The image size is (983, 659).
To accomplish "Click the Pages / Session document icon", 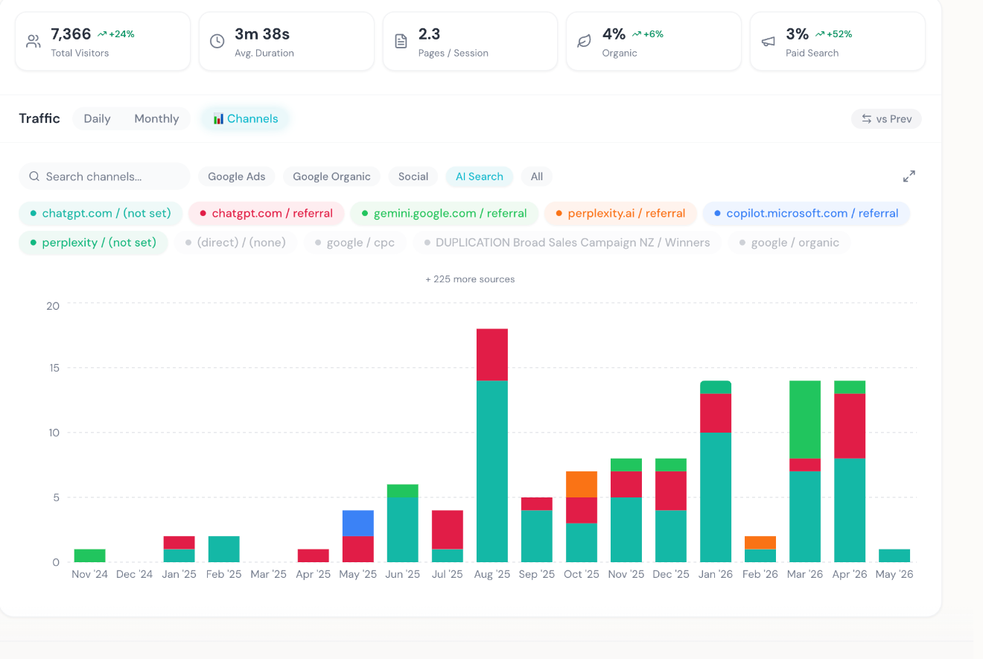I will point(401,42).
